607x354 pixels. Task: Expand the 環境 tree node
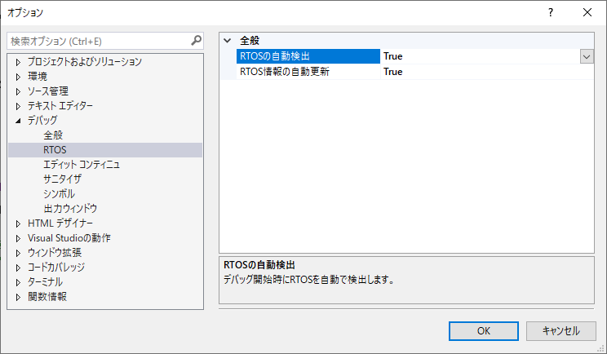tap(19, 77)
